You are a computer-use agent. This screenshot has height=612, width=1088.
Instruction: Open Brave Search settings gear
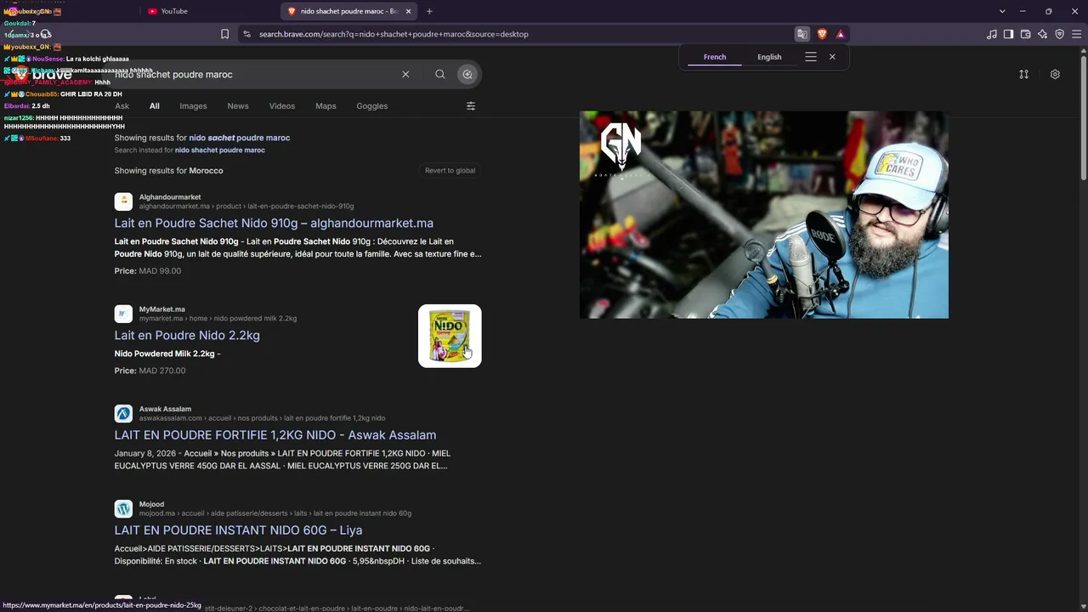(1055, 75)
